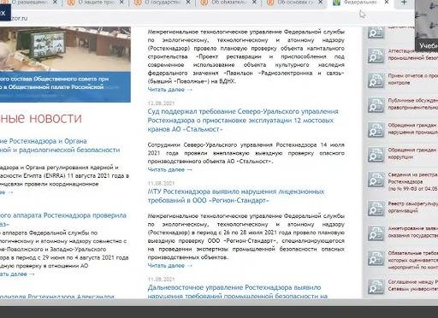Screen dimensions: 438x318
Task: Click the icon beside 'Реестр саморегулируемых организаций'
Action: click(376, 209)
